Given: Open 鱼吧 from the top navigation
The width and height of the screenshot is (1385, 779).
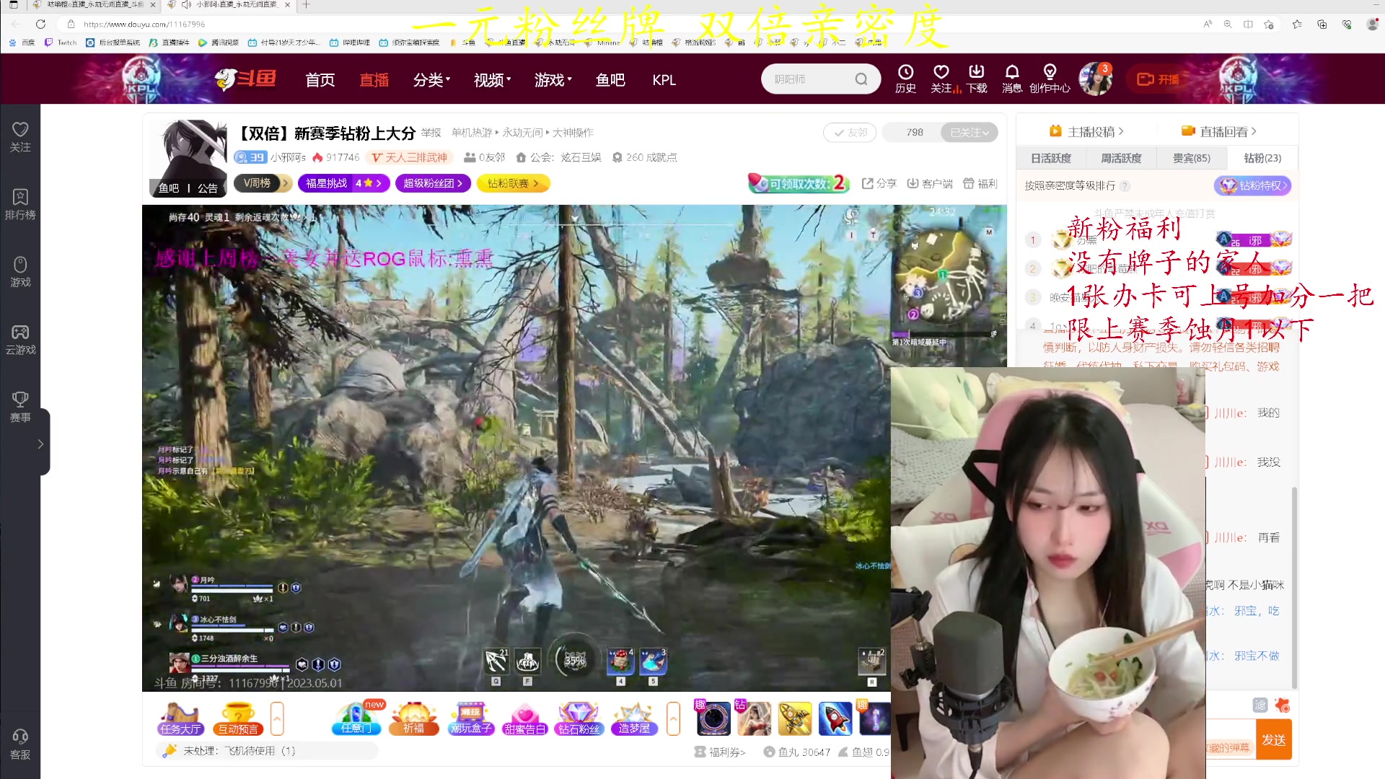Looking at the screenshot, I should click(610, 80).
